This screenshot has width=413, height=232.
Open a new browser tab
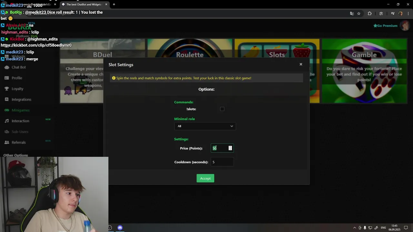[114, 5]
